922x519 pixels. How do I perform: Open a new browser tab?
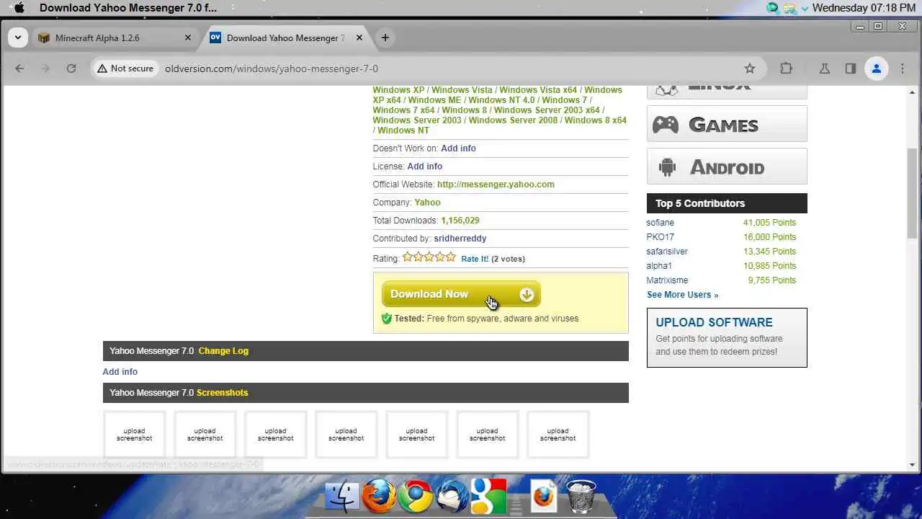tap(385, 37)
